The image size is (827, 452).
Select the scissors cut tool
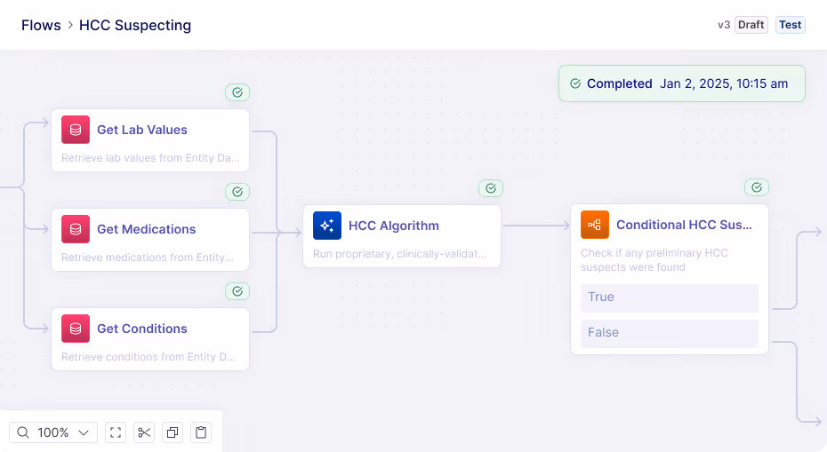[x=144, y=432]
